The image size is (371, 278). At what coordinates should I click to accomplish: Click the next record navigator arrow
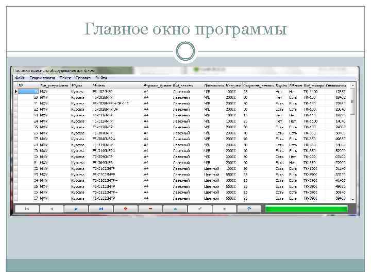pos(76,208)
